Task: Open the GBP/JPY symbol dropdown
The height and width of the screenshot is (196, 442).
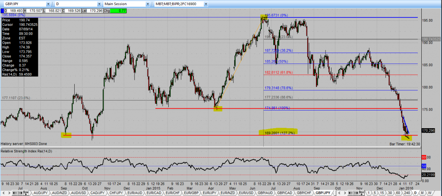Action: [48, 4]
